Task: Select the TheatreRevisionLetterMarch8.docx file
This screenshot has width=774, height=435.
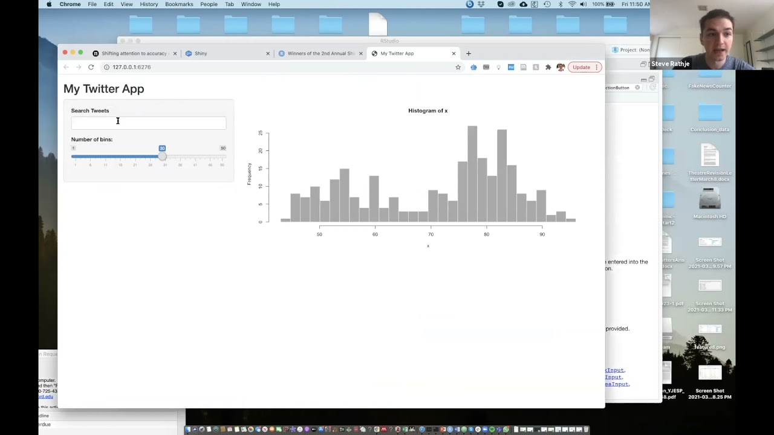Action: pos(710,163)
